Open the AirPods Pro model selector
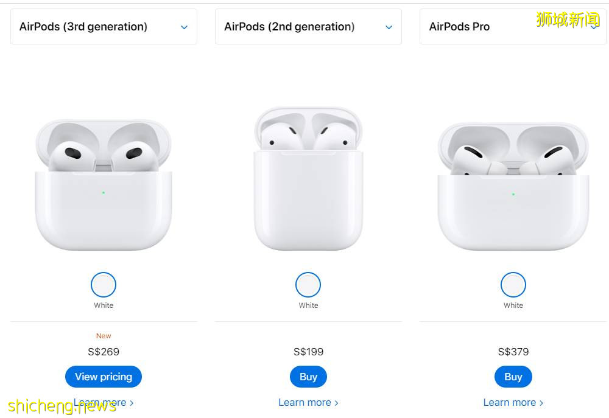 (513, 27)
